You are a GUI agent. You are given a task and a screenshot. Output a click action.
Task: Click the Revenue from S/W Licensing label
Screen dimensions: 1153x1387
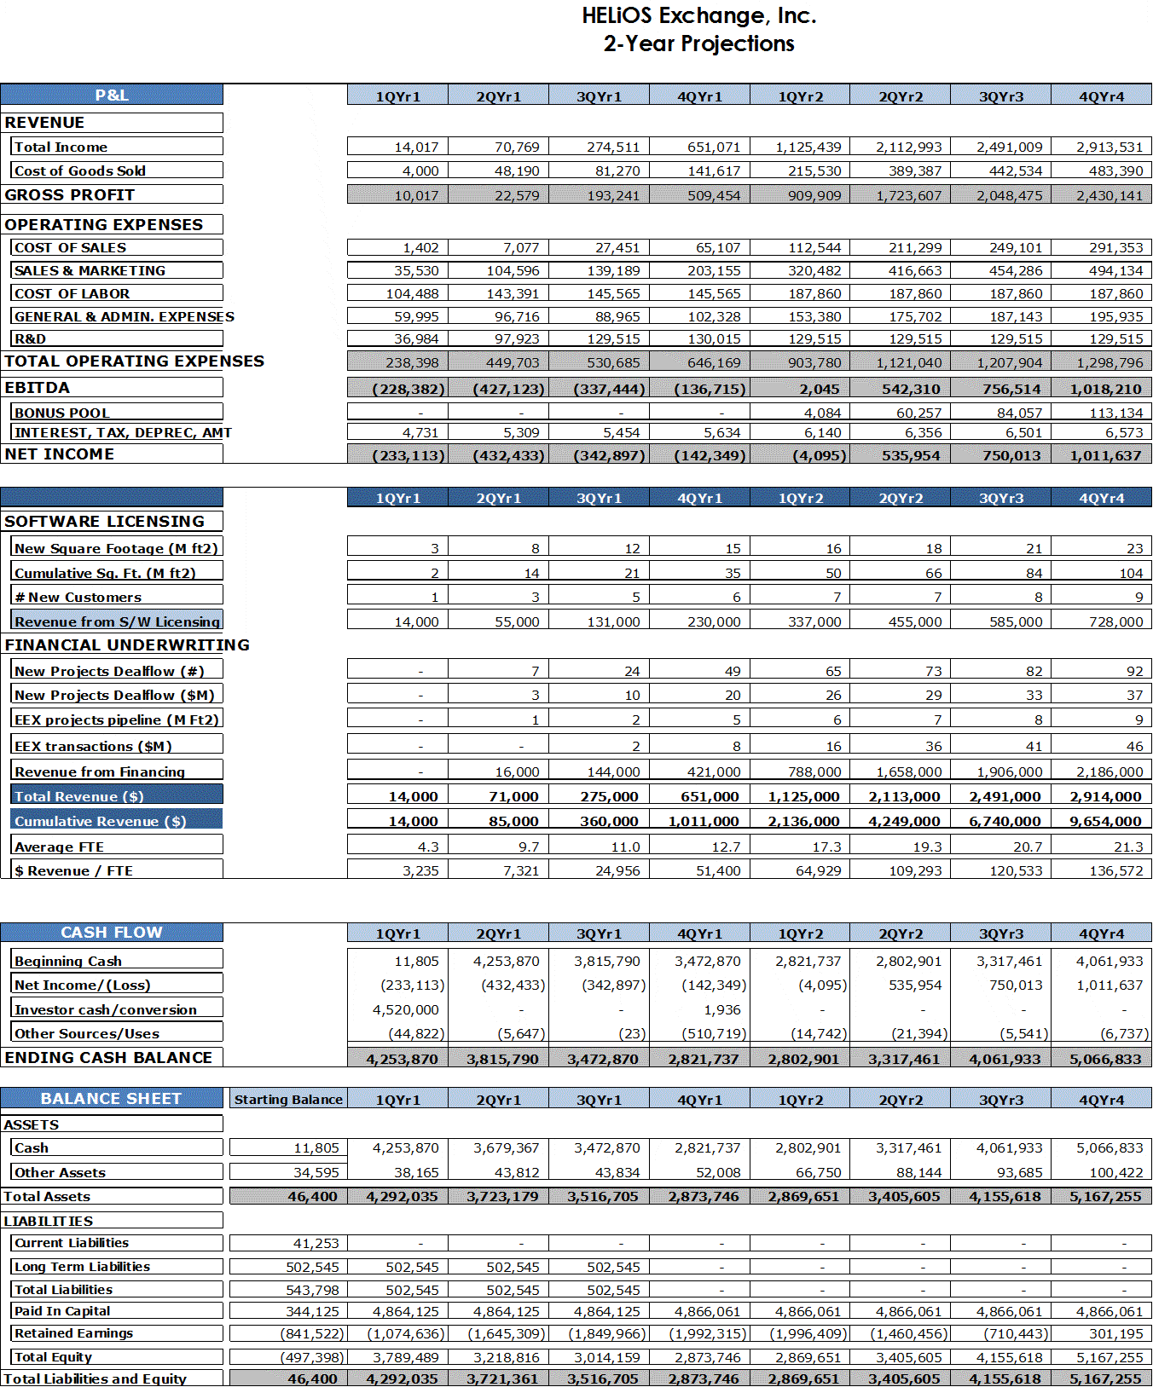pyautogui.click(x=117, y=621)
